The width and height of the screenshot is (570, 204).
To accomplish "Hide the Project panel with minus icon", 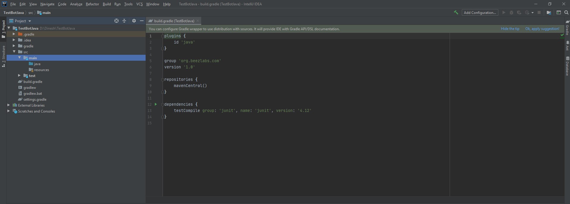I will click(x=142, y=21).
